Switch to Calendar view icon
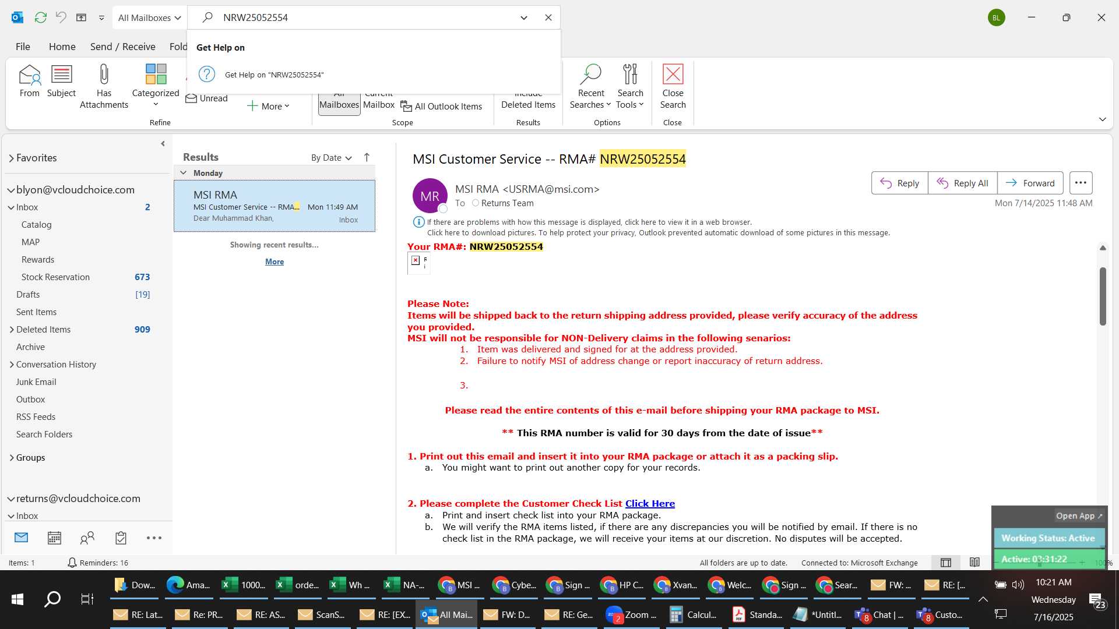 pyautogui.click(x=54, y=538)
